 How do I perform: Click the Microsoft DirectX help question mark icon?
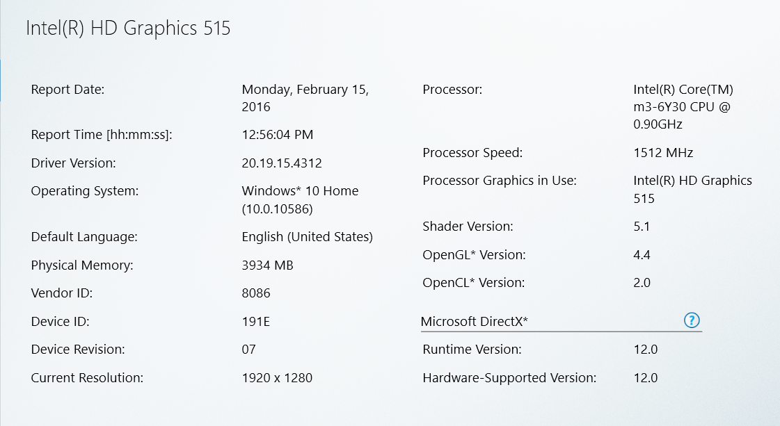[x=692, y=320]
